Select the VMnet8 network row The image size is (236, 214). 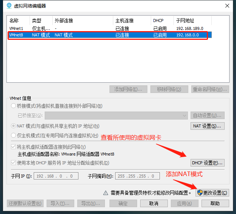pyautogui.click(x=109, y=35)
